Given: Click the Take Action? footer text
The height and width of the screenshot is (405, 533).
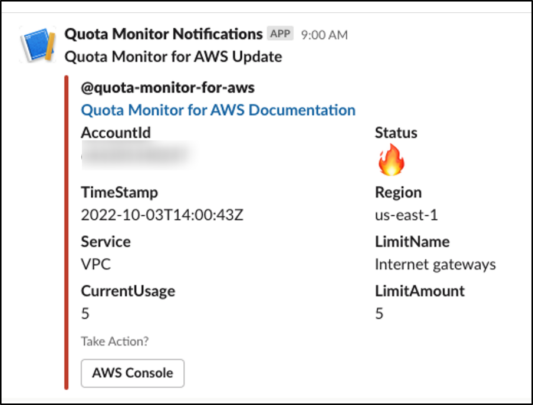Looking at the screenshot, I should tap(115, 341).
